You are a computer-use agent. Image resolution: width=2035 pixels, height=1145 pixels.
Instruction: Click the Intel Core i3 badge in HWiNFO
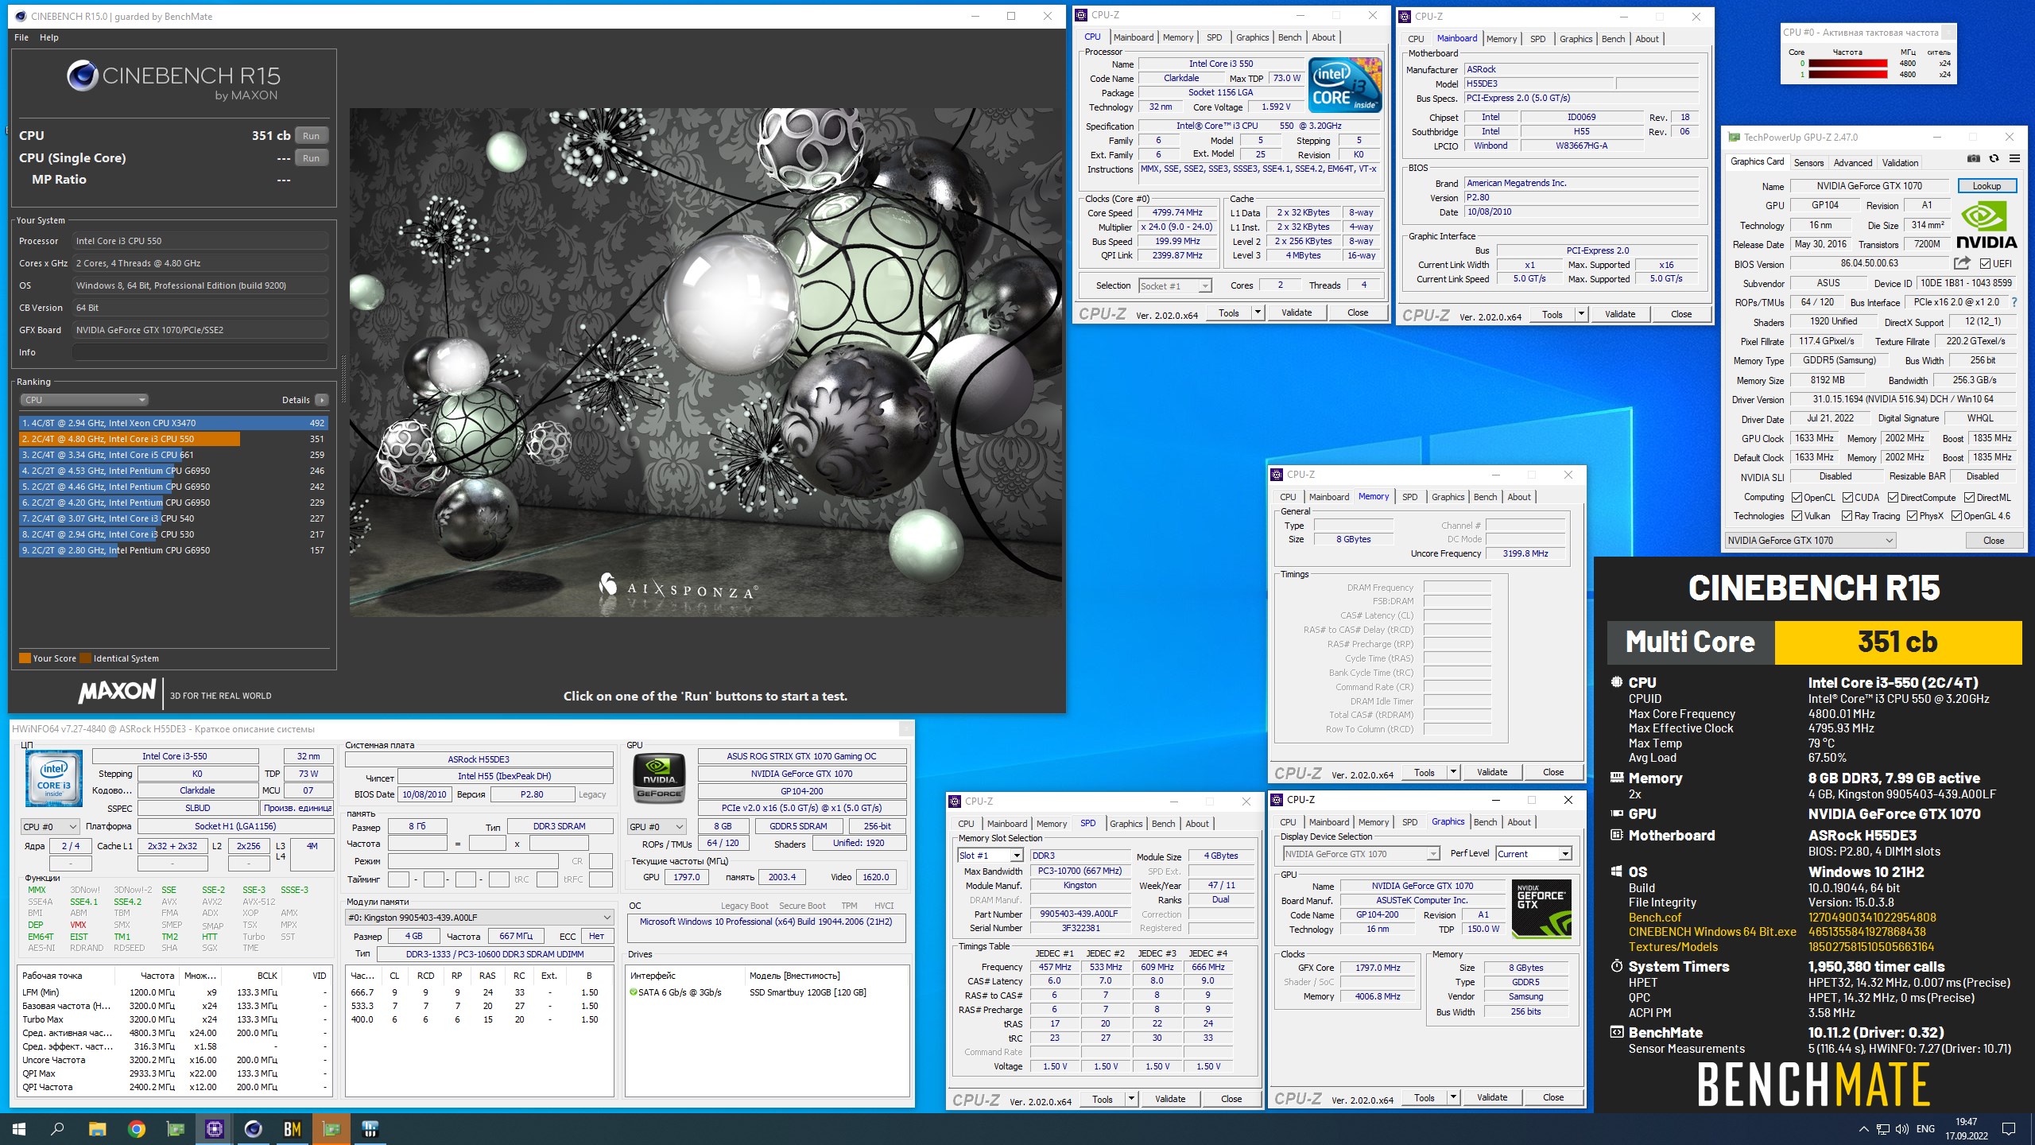click(54, 779)
